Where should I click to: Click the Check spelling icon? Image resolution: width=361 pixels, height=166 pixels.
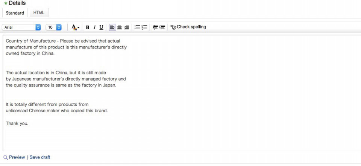(x=173, y=27)
